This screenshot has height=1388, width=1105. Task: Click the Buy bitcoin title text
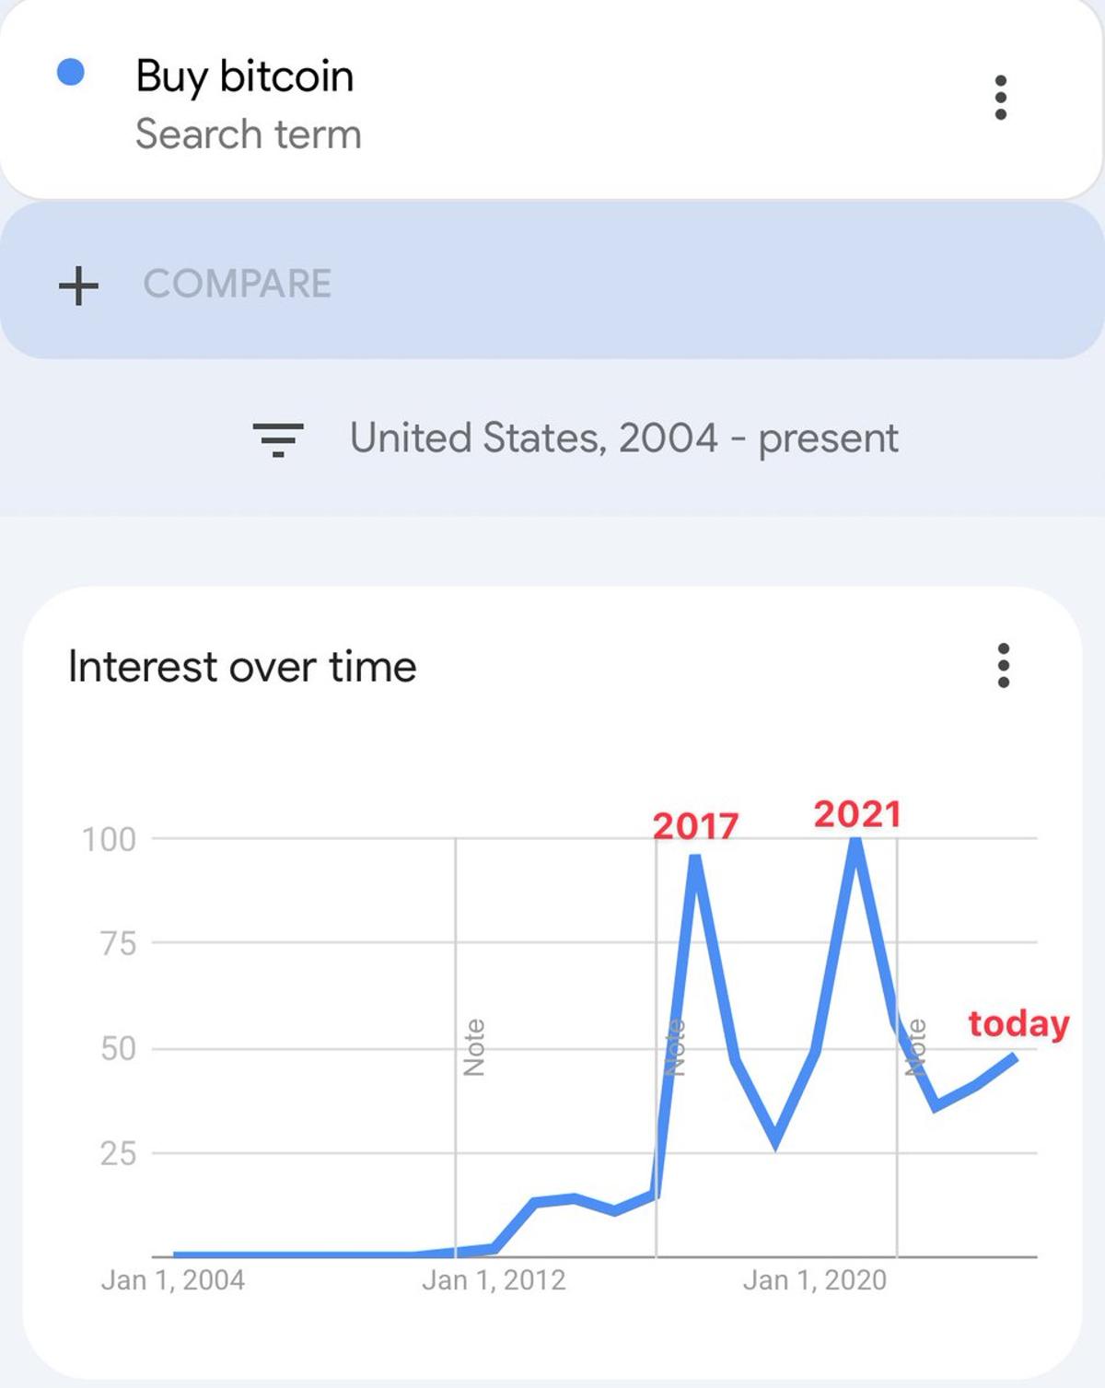(x=245, y=76)
